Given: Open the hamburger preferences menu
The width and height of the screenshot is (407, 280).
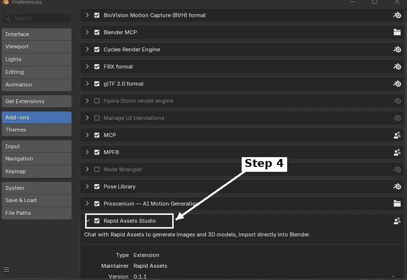Looking at the screenshot, I should [x=6, y=270].
